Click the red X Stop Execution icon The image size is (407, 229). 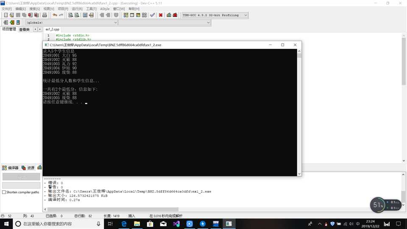161,15
